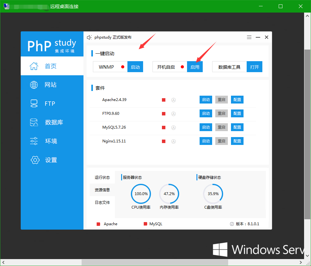The image size is (311, 266).
Task: Click the 内存使用率 47.2% gauge
Action: click(169, 194)
